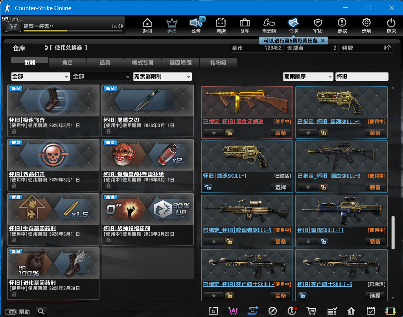403x317 pixels.
Task: Switch to the 礼物箱 tab
Action: point(218,62)
